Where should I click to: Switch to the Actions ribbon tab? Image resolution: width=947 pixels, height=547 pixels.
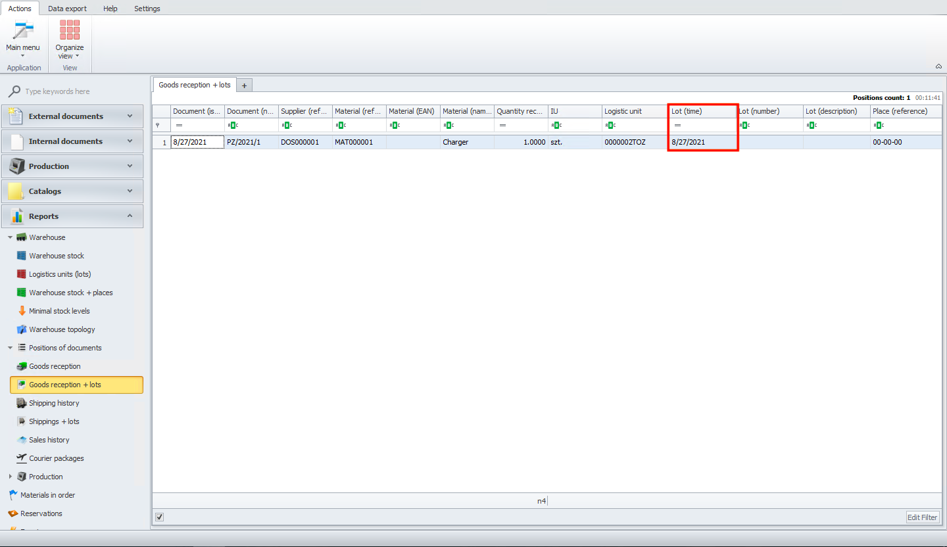[20, 9]
